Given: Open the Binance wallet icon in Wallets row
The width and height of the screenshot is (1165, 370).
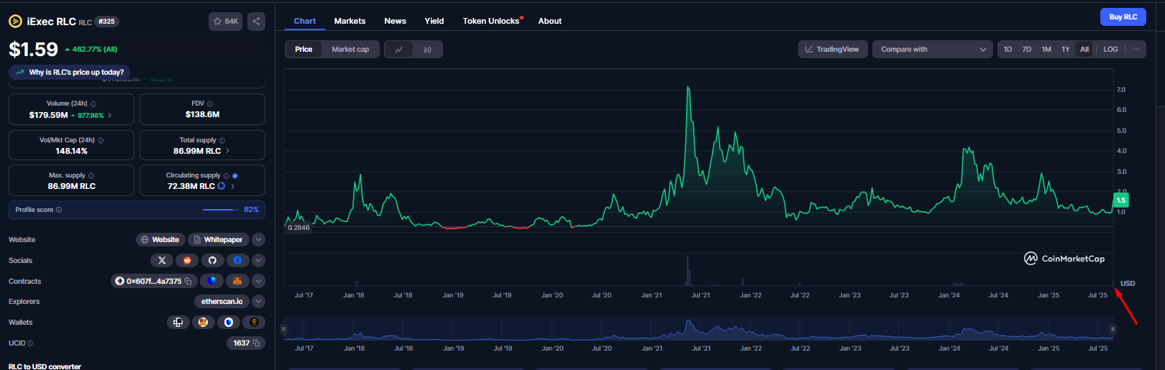Looking at the screenshot, I should pos(254,322).
